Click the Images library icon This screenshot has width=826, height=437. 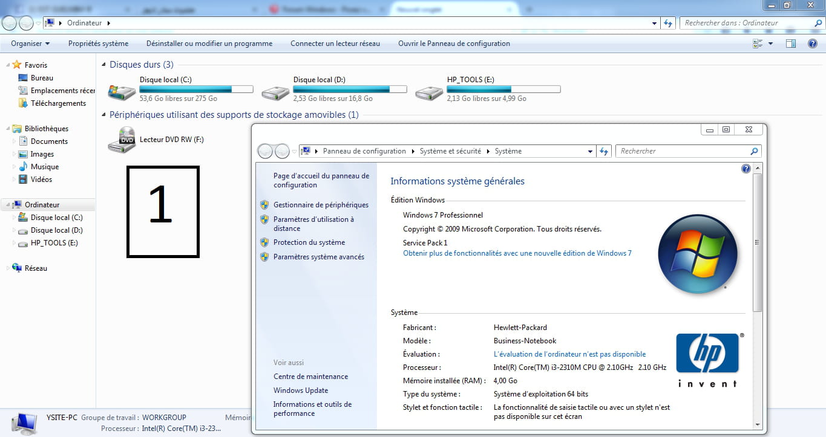tap(23, 154)
